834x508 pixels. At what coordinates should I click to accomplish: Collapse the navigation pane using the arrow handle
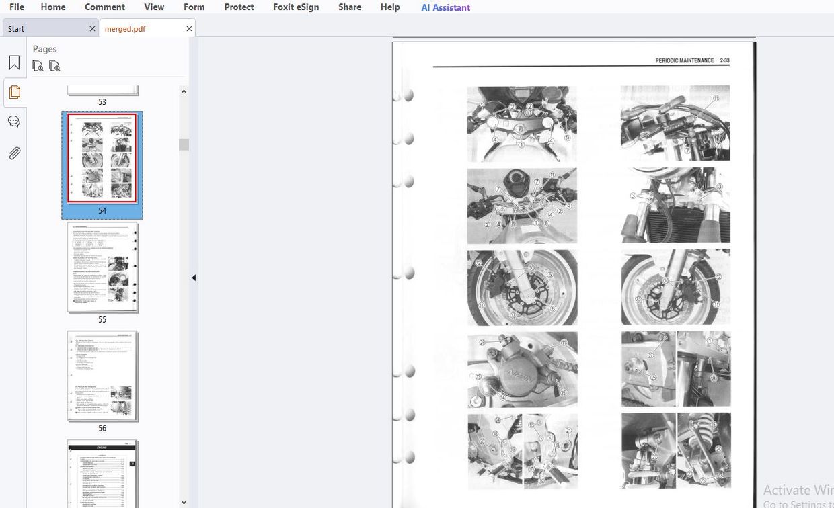(194, 277)
